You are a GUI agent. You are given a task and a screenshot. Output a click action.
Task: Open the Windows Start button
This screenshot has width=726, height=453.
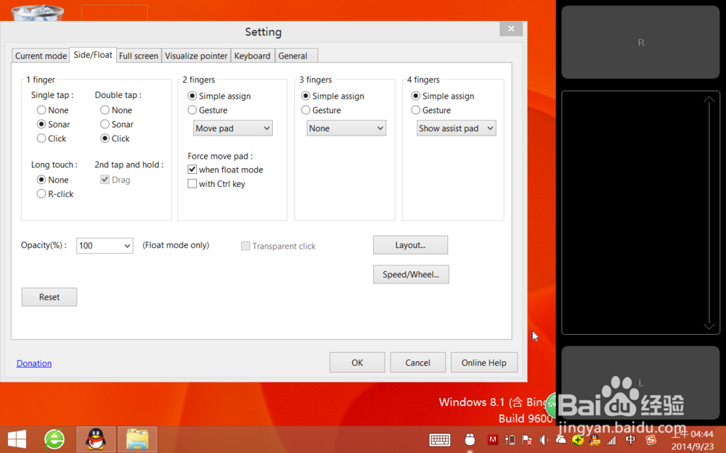(17, 439)
